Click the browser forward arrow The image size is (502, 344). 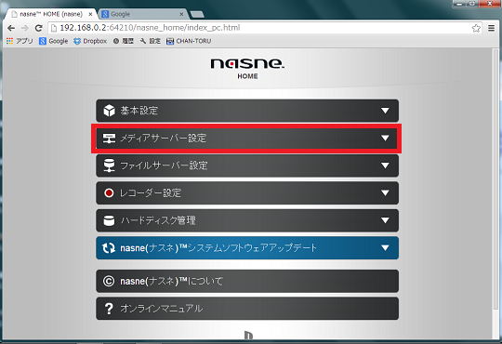point(25,28)
